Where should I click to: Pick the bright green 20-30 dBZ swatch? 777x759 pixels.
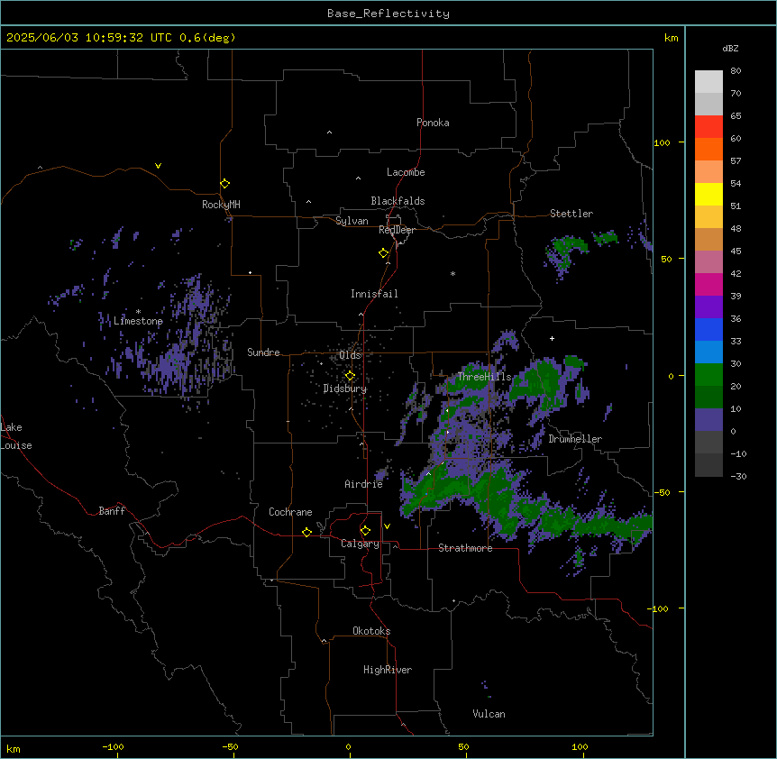(x=708, y=375)
